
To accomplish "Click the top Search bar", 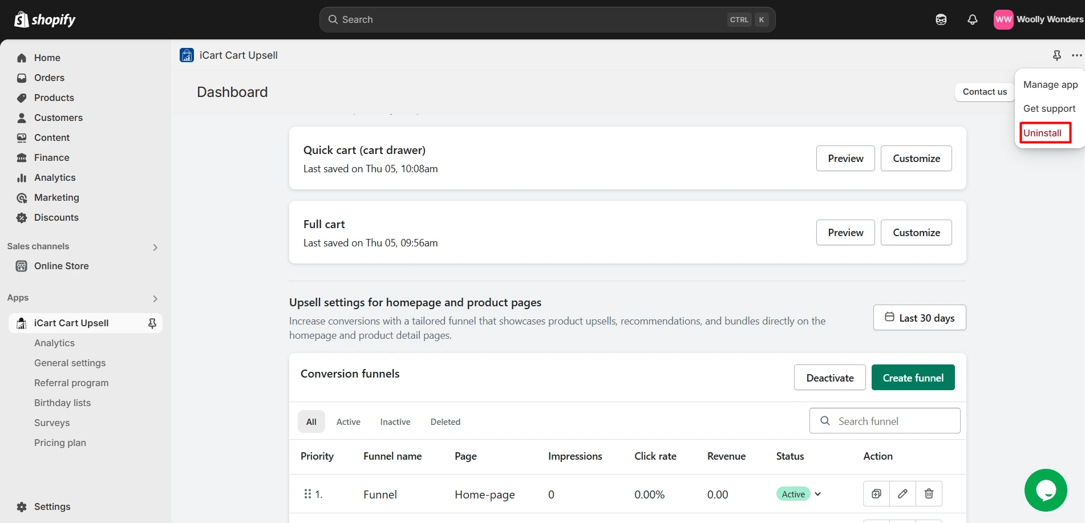I will (547, 19).
